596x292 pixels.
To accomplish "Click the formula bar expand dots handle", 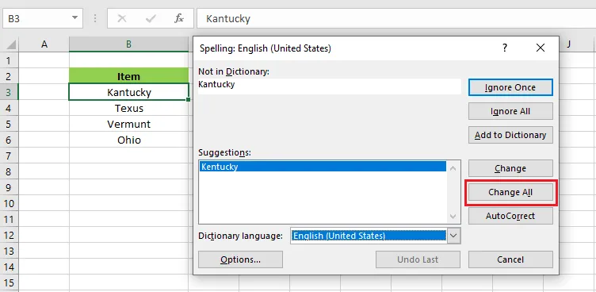I will [95, 18].
